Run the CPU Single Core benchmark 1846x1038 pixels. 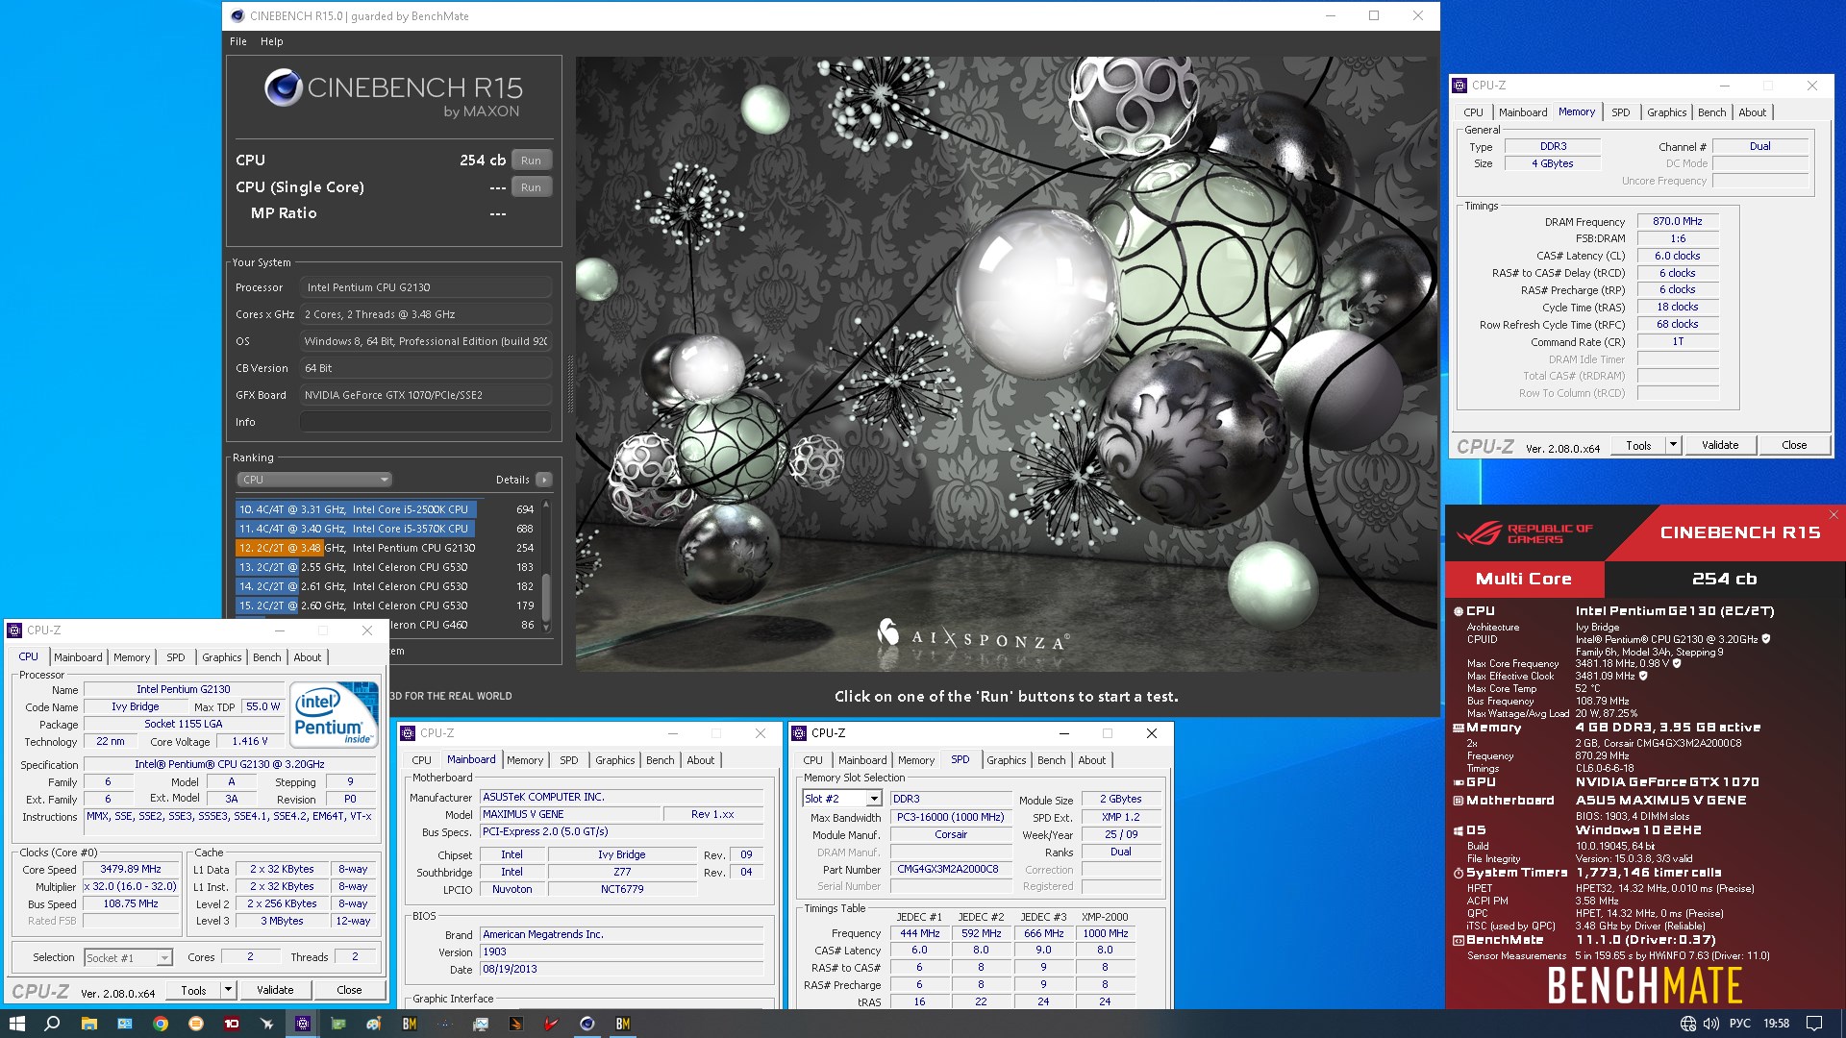click(x=531, y=187)
